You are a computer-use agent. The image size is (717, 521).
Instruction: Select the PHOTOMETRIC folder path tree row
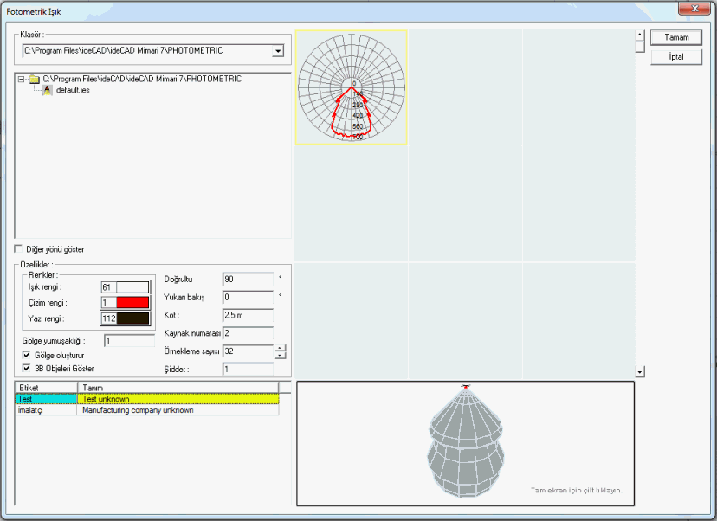[142, 79]
